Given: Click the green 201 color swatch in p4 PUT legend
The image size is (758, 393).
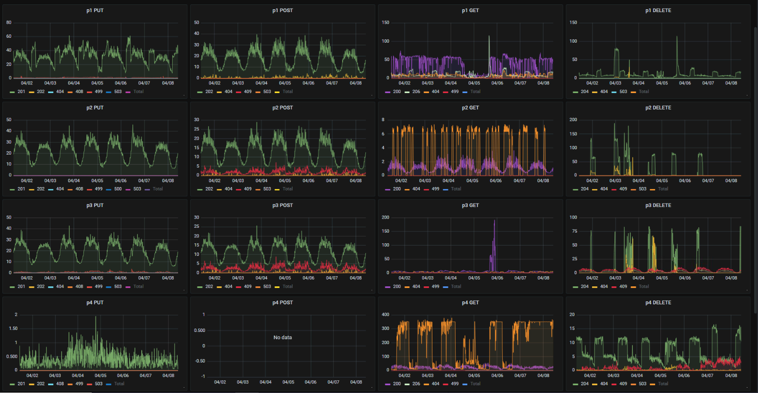Looking at the screenshot, I should point(13,384).
